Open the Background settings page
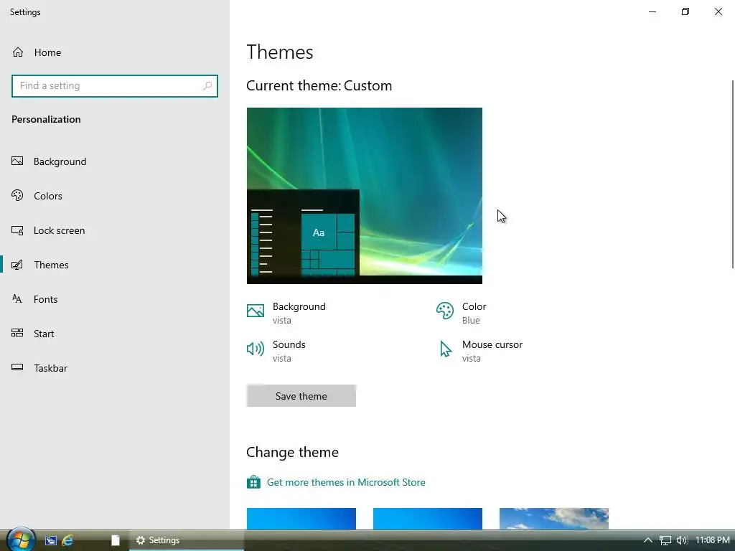The image size is (735, 551). pyautogui.click(x=115, y=161)
